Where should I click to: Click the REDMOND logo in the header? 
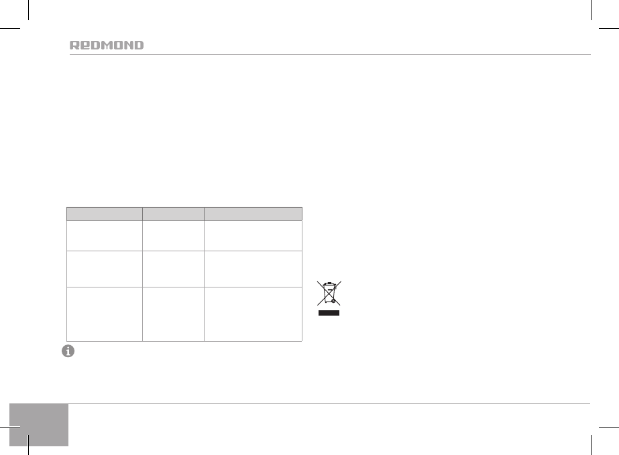(x=107, y=46)
